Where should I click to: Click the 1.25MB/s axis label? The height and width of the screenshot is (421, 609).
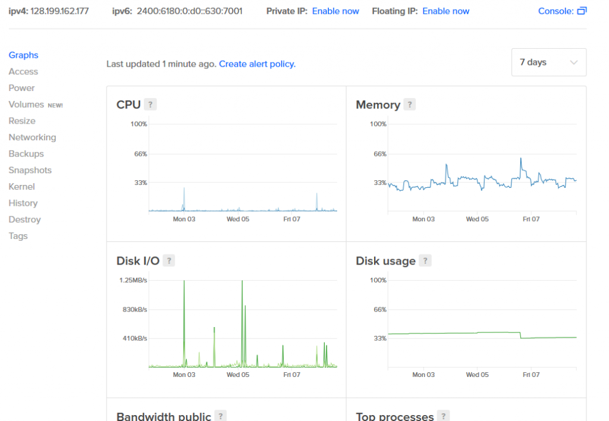pyautogui.click(x=133, y=281)
